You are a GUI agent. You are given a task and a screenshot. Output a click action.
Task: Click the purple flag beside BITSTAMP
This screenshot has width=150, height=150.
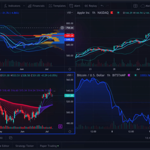[129, 75]
